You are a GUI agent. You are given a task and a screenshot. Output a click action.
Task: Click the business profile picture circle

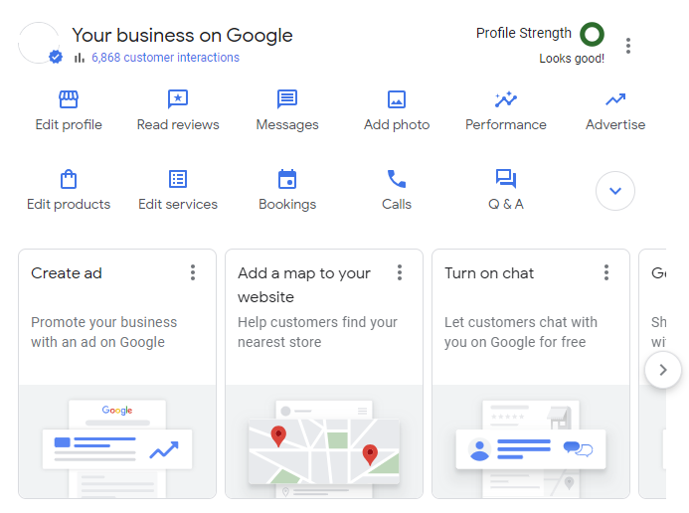(x=39, y=43)
